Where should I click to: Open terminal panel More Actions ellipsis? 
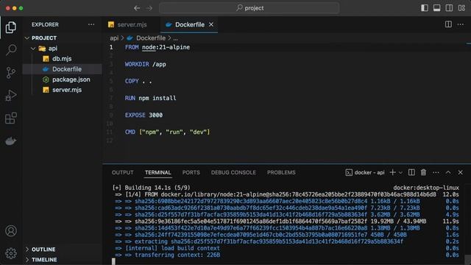(436, 172)
